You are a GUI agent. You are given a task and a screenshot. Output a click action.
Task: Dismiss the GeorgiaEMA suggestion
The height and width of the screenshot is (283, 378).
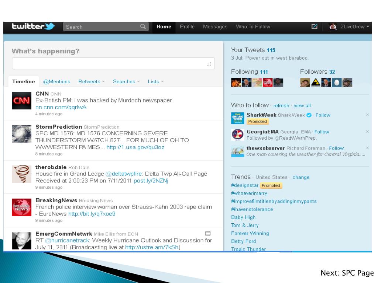[367, 132]
